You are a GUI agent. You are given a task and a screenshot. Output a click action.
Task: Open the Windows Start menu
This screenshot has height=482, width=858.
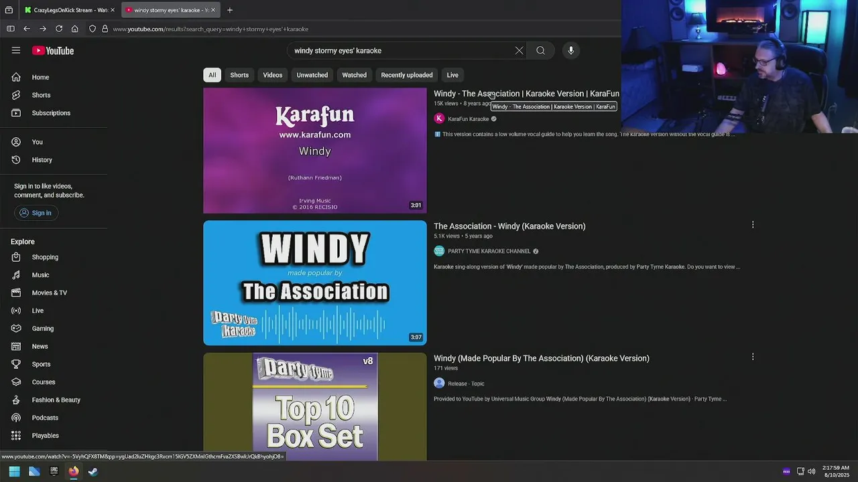(14, 471)
